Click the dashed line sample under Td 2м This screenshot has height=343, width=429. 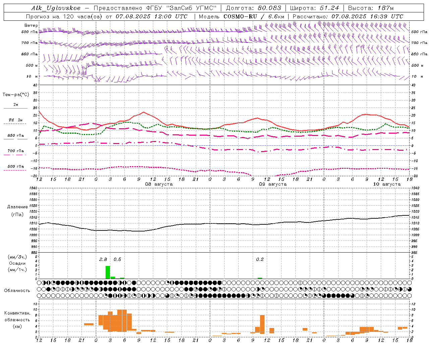(15, 124)
